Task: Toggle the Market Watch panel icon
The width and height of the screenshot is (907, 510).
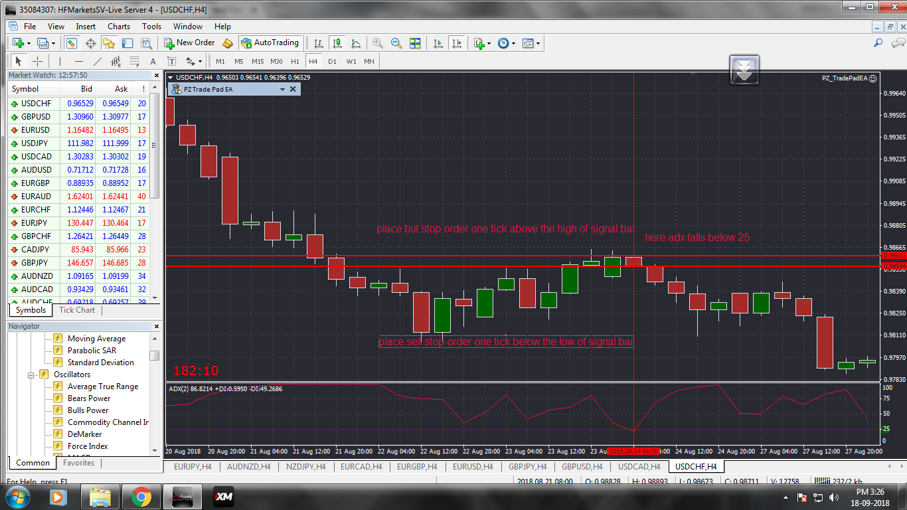Action: point(72,43)
